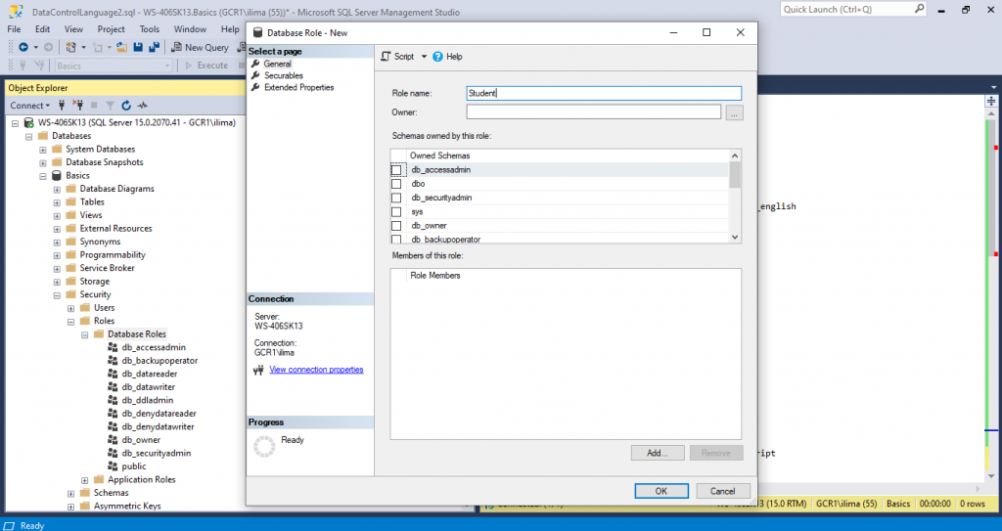Click the Owned Schemas scrollbar thumb
The width and height of the screenshot is (1002, 531).
[735, 174]
